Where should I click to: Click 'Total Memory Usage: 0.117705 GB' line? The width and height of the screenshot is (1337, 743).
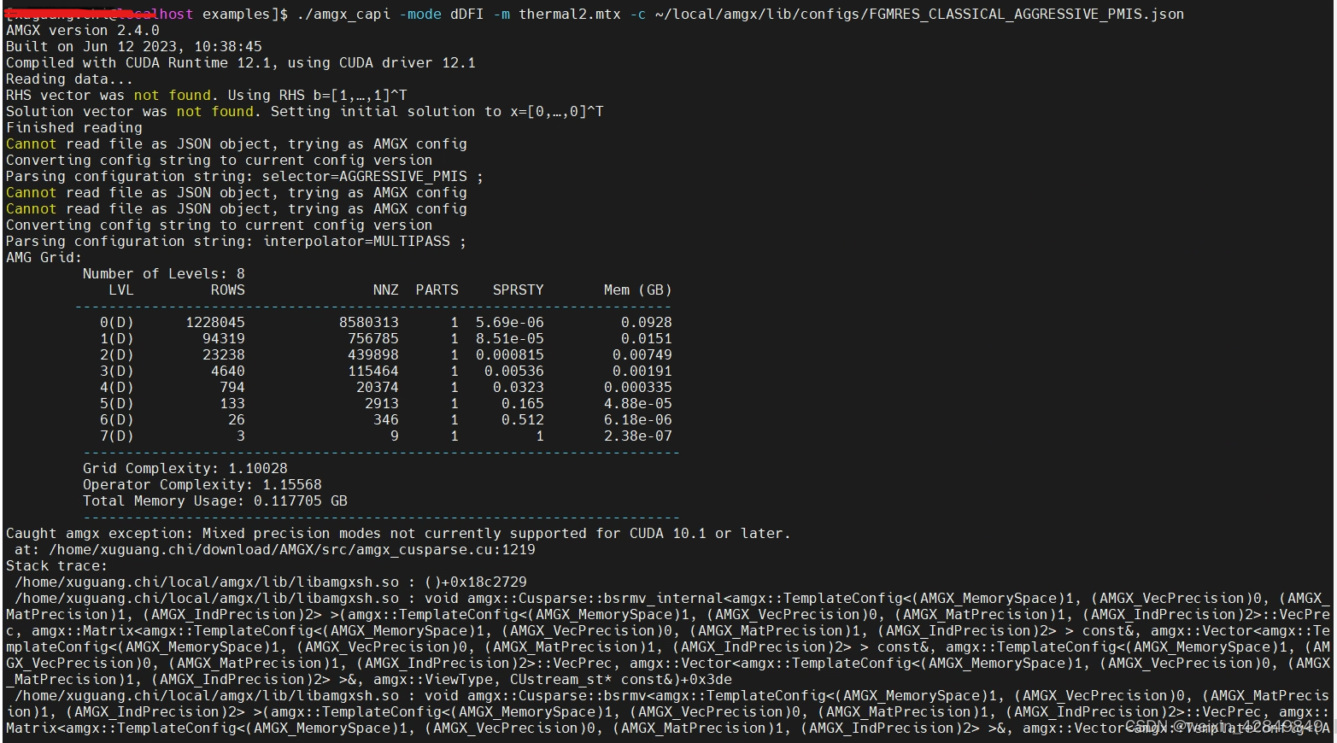click(215, 501)
